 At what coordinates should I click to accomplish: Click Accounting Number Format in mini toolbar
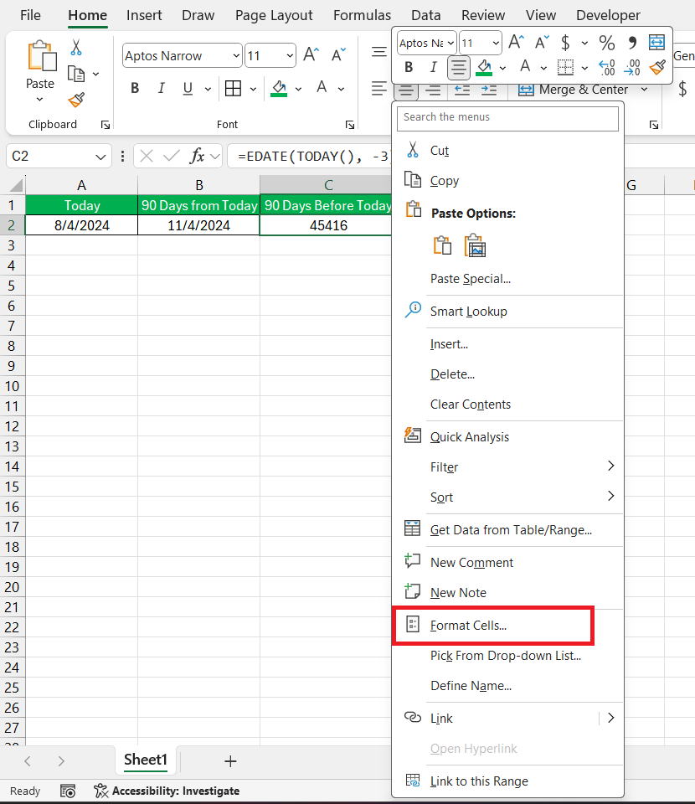click(x=565, y=43)
